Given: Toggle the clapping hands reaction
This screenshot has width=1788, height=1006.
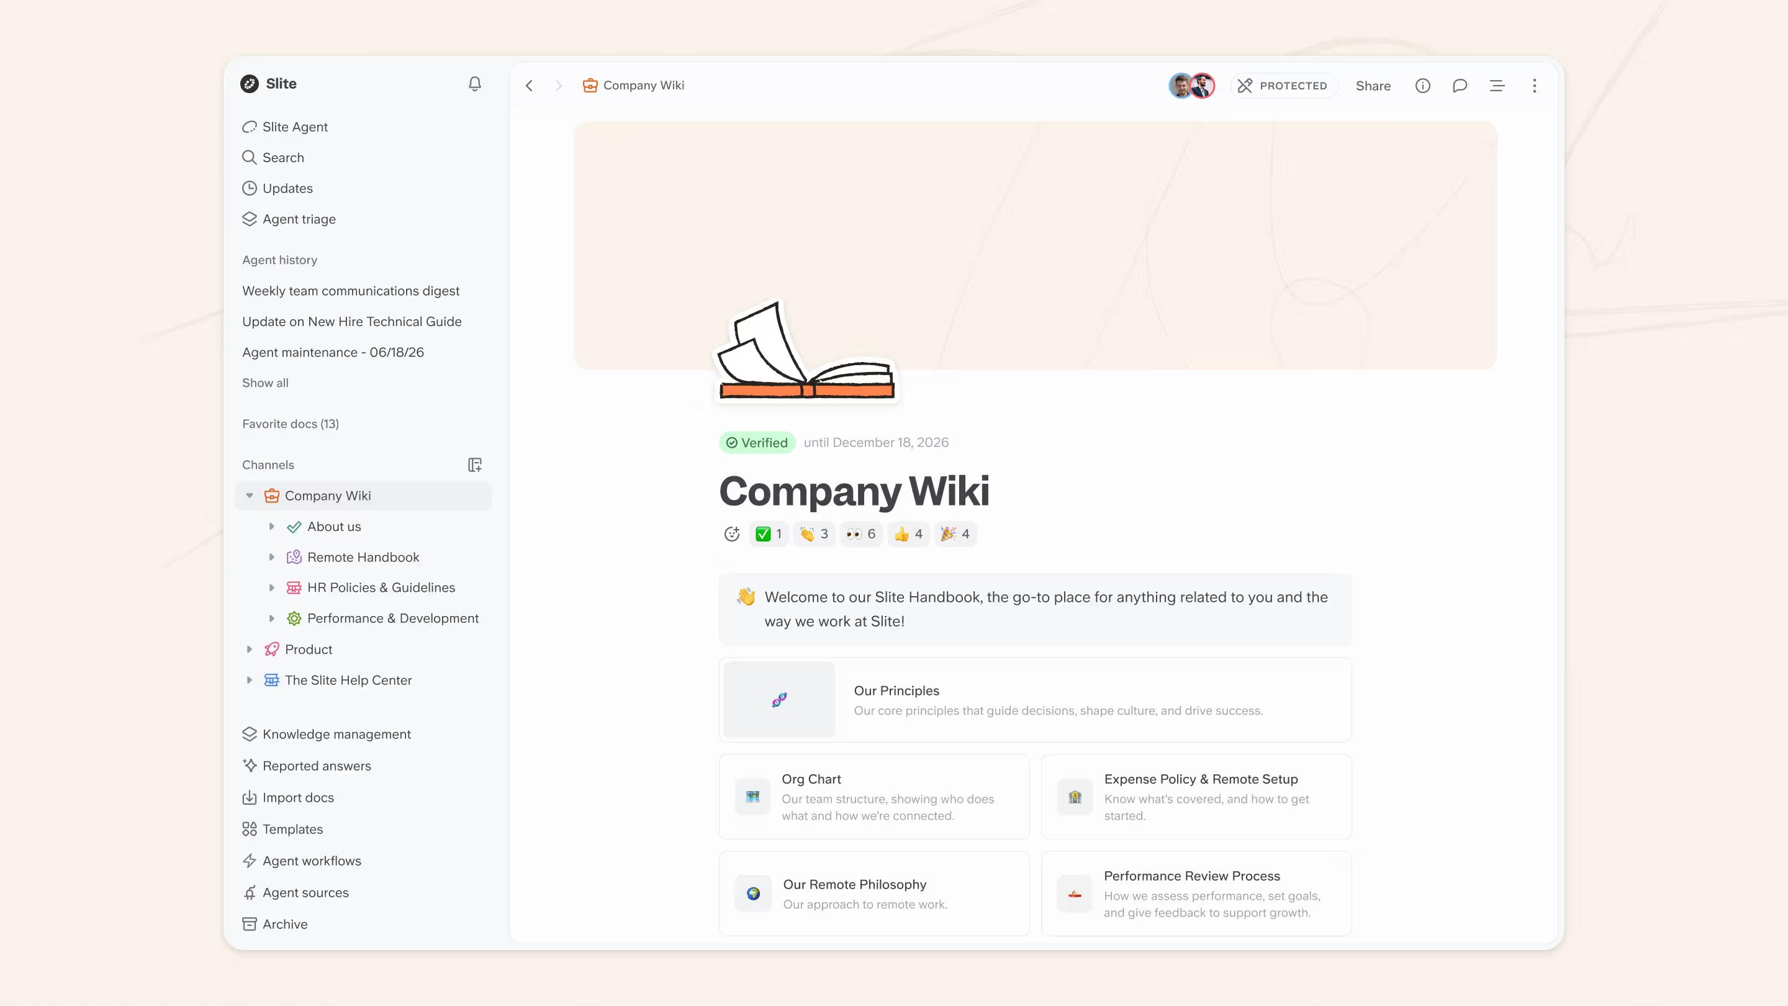Looking at the screenshot, I should click(814, 534).
